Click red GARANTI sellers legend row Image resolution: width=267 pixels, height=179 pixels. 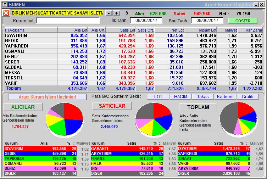tap(127, 149)
